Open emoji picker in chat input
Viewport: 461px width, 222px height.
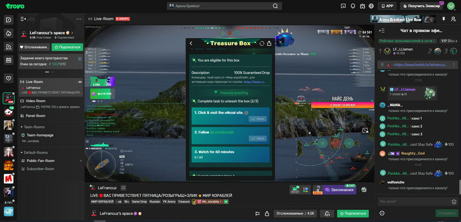click(x=454, y=201)
